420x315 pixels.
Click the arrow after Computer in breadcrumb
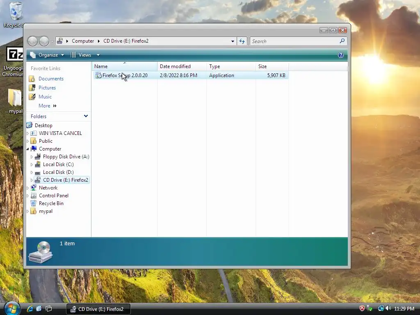point(98,41)
